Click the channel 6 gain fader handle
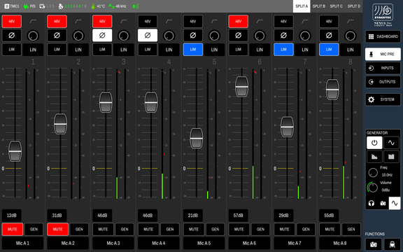This screenshot has width=403, height=252. pos(241,87)
